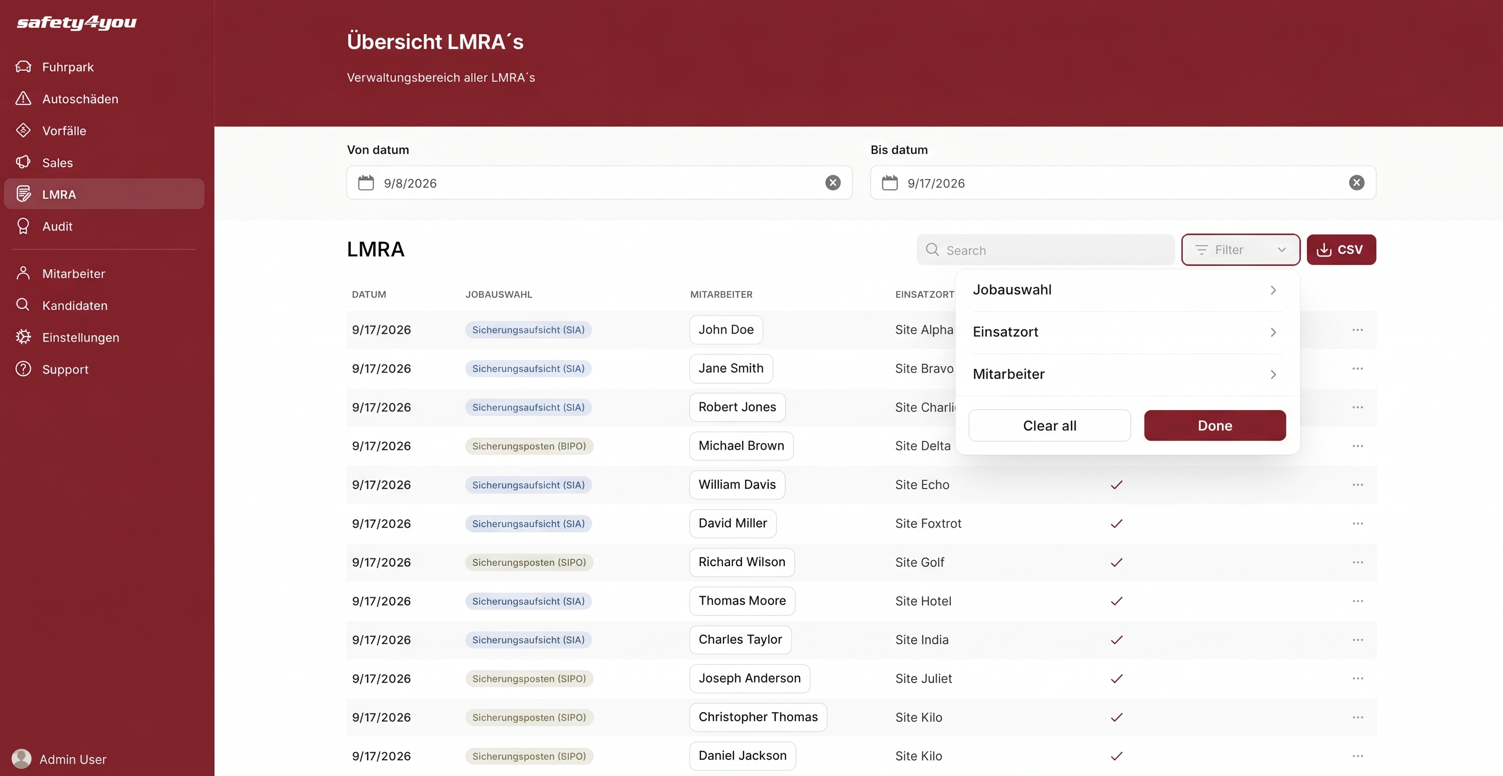Click Sicherungsposten (SIPO) tag for Richard Wilson

tap(529, 562)
